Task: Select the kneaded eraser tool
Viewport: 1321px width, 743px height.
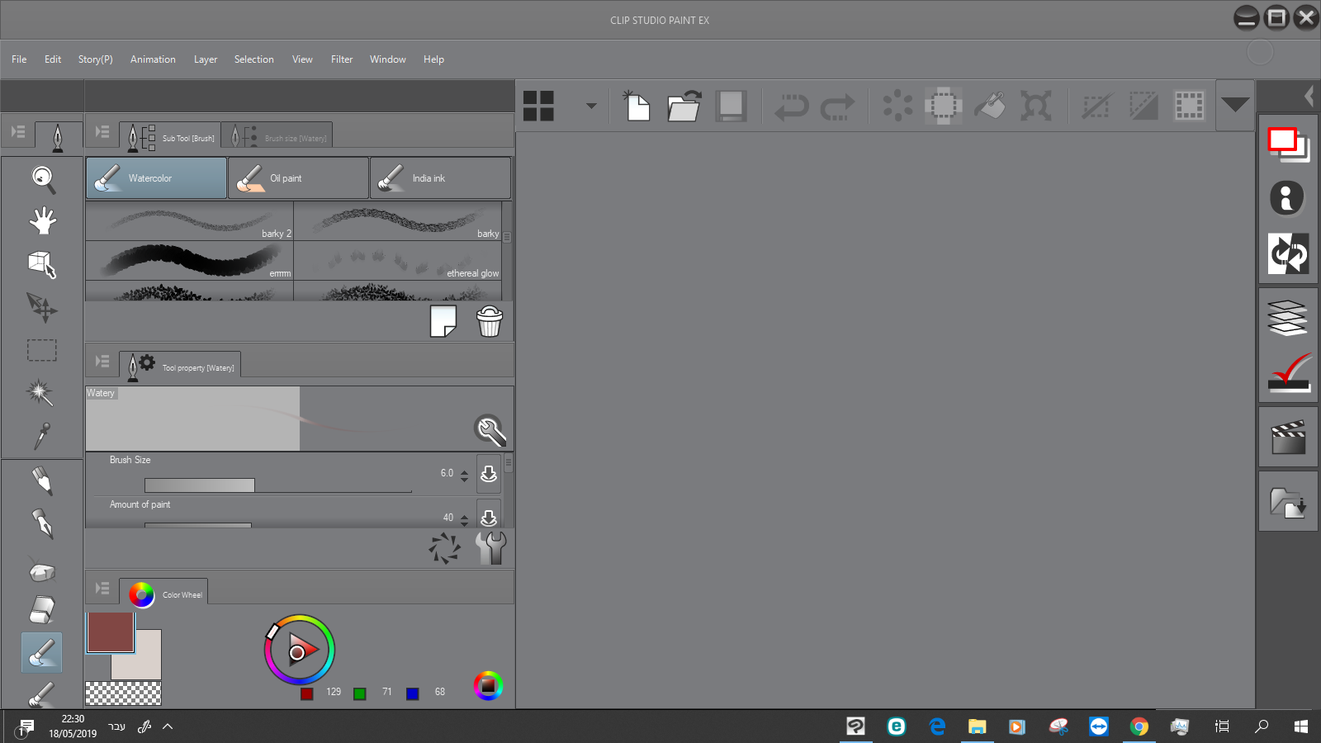Action: [x=41, y=570]
